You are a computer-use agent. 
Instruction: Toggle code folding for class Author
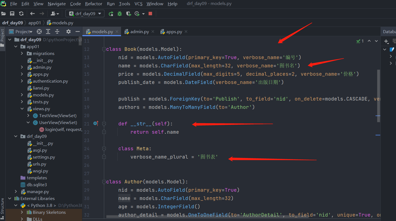pyautogui.click(x=104, y=182)
